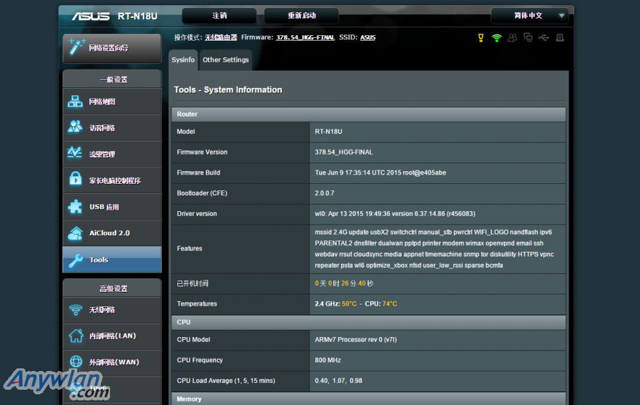Open the 内部网络(LAN) house icon
This screenshot has width=640, height=405.
click(76, 336)
